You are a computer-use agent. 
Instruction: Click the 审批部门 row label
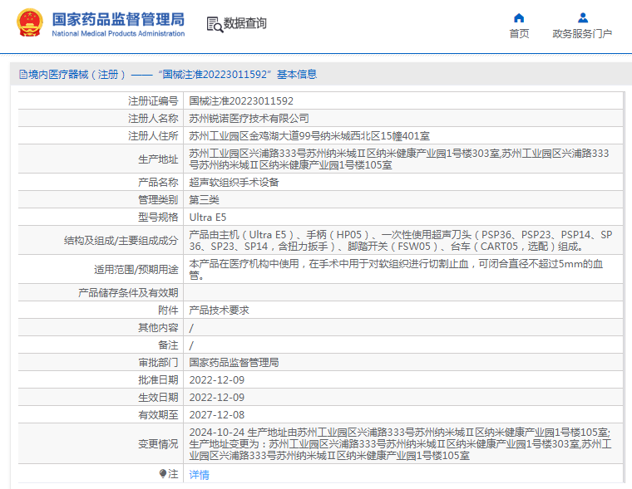[x=158, y=362]
